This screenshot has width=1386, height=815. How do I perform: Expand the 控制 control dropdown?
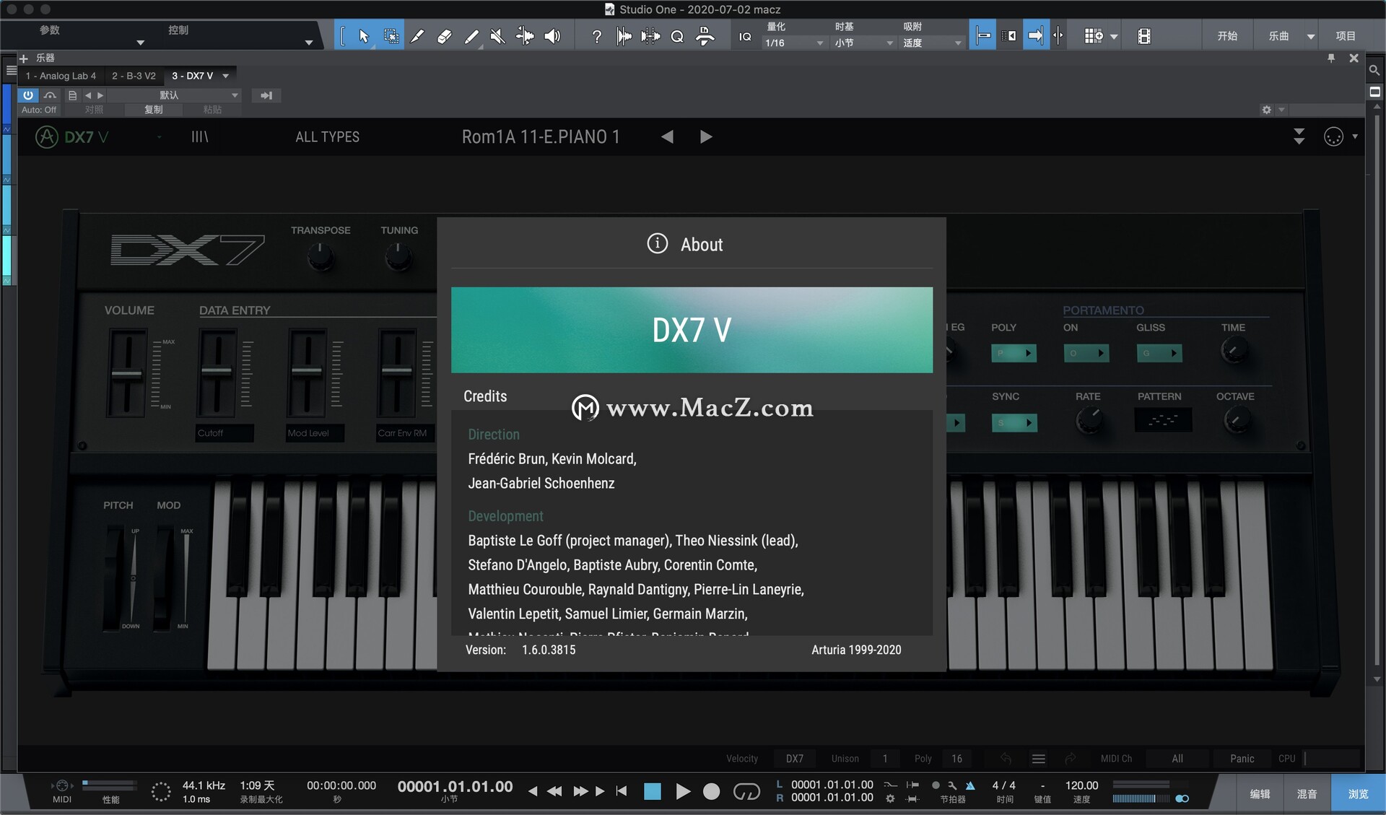[309, 43]
